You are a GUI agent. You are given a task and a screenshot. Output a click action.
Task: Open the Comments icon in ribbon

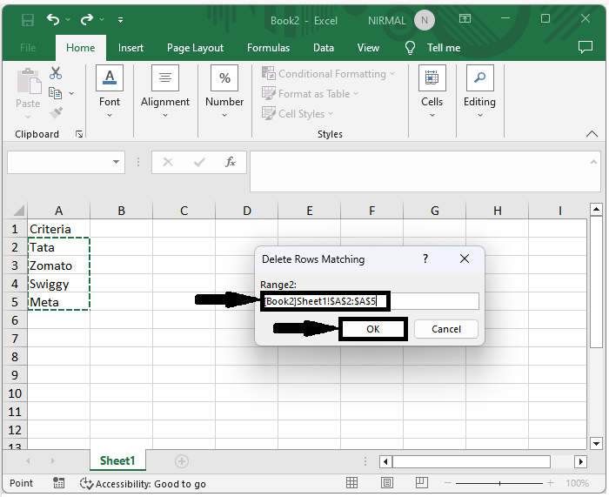[x=585, y=47]
